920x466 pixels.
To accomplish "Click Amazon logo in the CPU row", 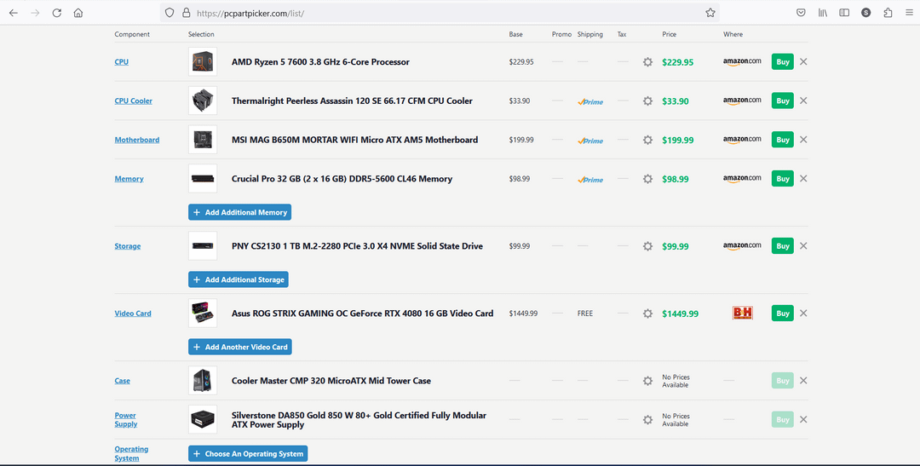I will (x=742, y=61).
